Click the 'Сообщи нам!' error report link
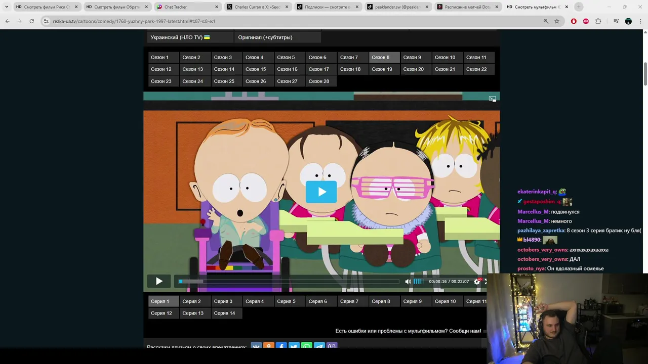Screen dimensions: 648x364 (x=465, y=331)
